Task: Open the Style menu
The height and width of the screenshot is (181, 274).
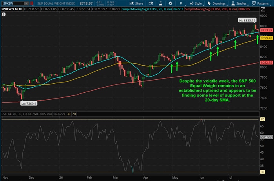Action: coord(197,3)
